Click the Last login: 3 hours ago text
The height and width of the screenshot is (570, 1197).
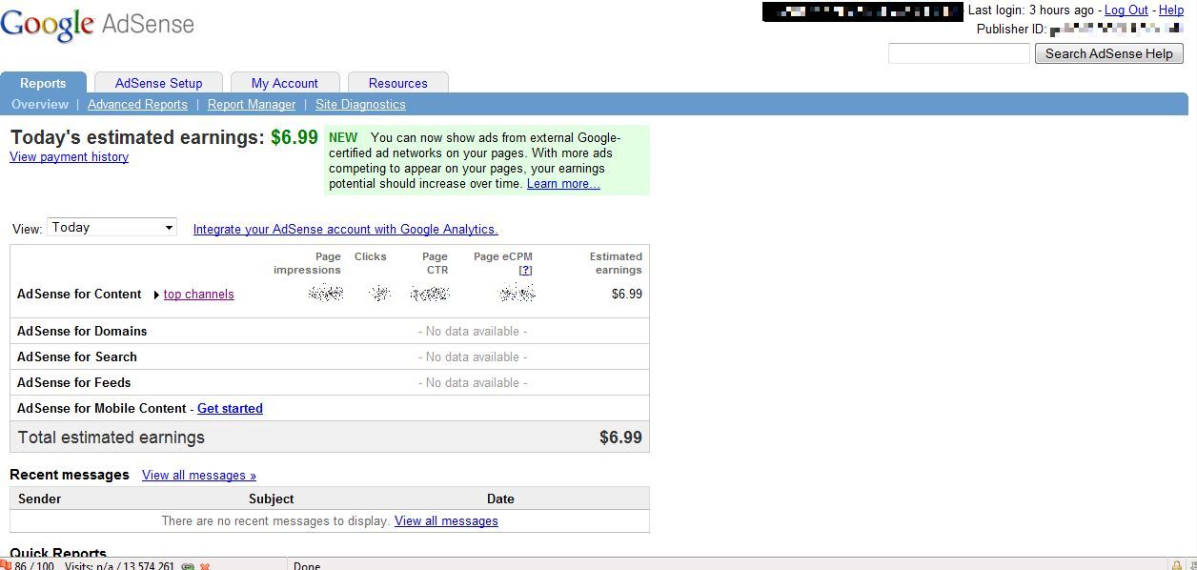(x=1031, y=10)
